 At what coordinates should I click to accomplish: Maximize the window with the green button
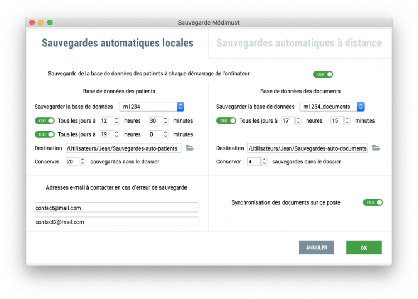coord(50,22)
